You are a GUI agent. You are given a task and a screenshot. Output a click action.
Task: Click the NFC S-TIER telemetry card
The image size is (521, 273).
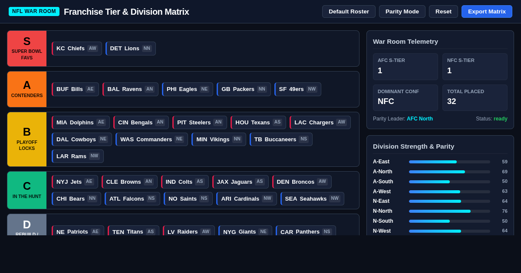point(475,67)
